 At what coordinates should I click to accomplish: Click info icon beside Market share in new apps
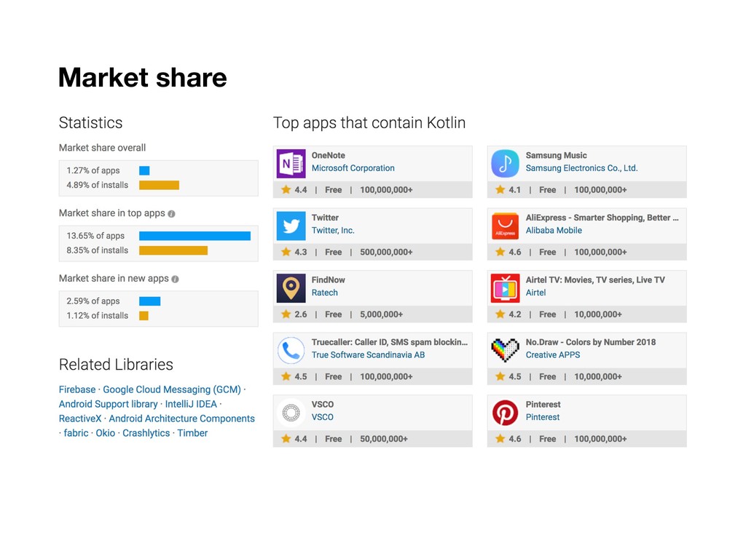[175, 279]
